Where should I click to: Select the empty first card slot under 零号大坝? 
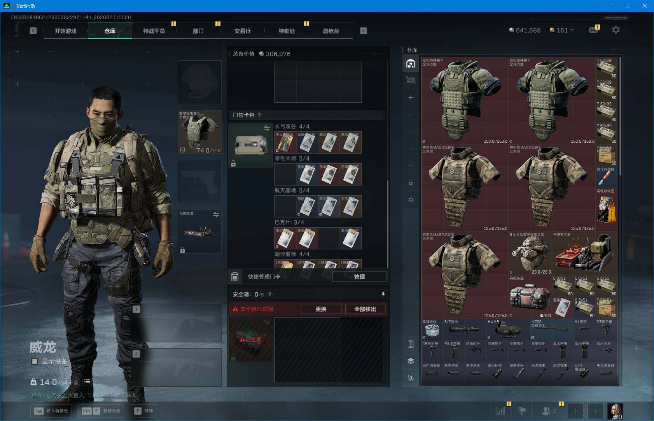point(285,174)
